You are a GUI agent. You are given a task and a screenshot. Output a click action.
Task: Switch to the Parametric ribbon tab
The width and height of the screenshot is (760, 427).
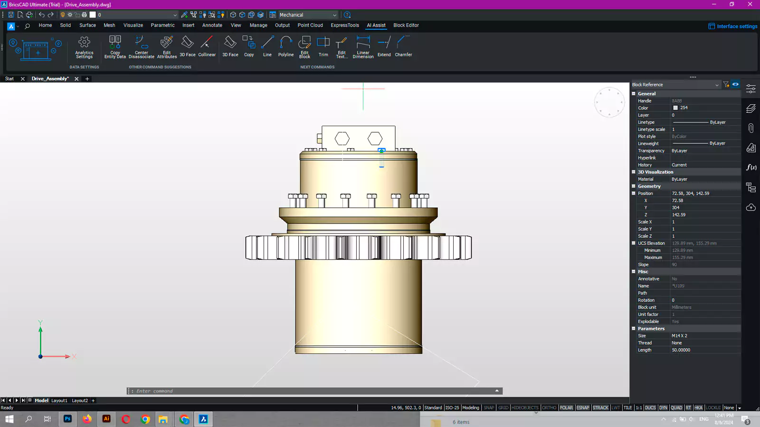pos(162,26)
